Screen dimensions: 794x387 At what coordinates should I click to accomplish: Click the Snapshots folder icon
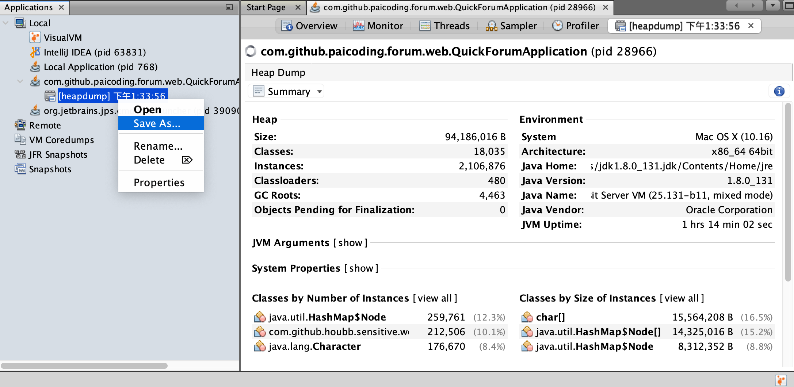[20, 169]
